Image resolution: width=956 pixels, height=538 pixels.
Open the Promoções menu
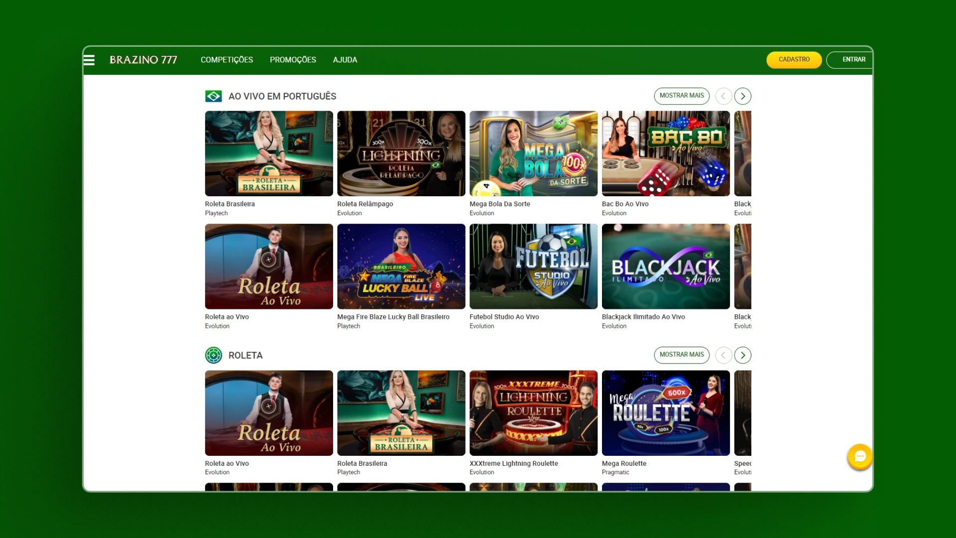point(293,60)
